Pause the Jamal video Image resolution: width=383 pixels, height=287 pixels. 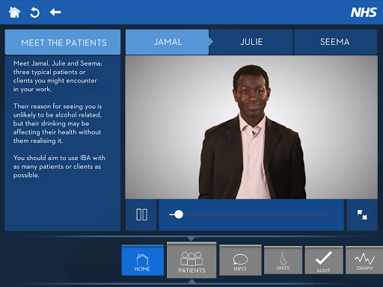pos(141,215)
